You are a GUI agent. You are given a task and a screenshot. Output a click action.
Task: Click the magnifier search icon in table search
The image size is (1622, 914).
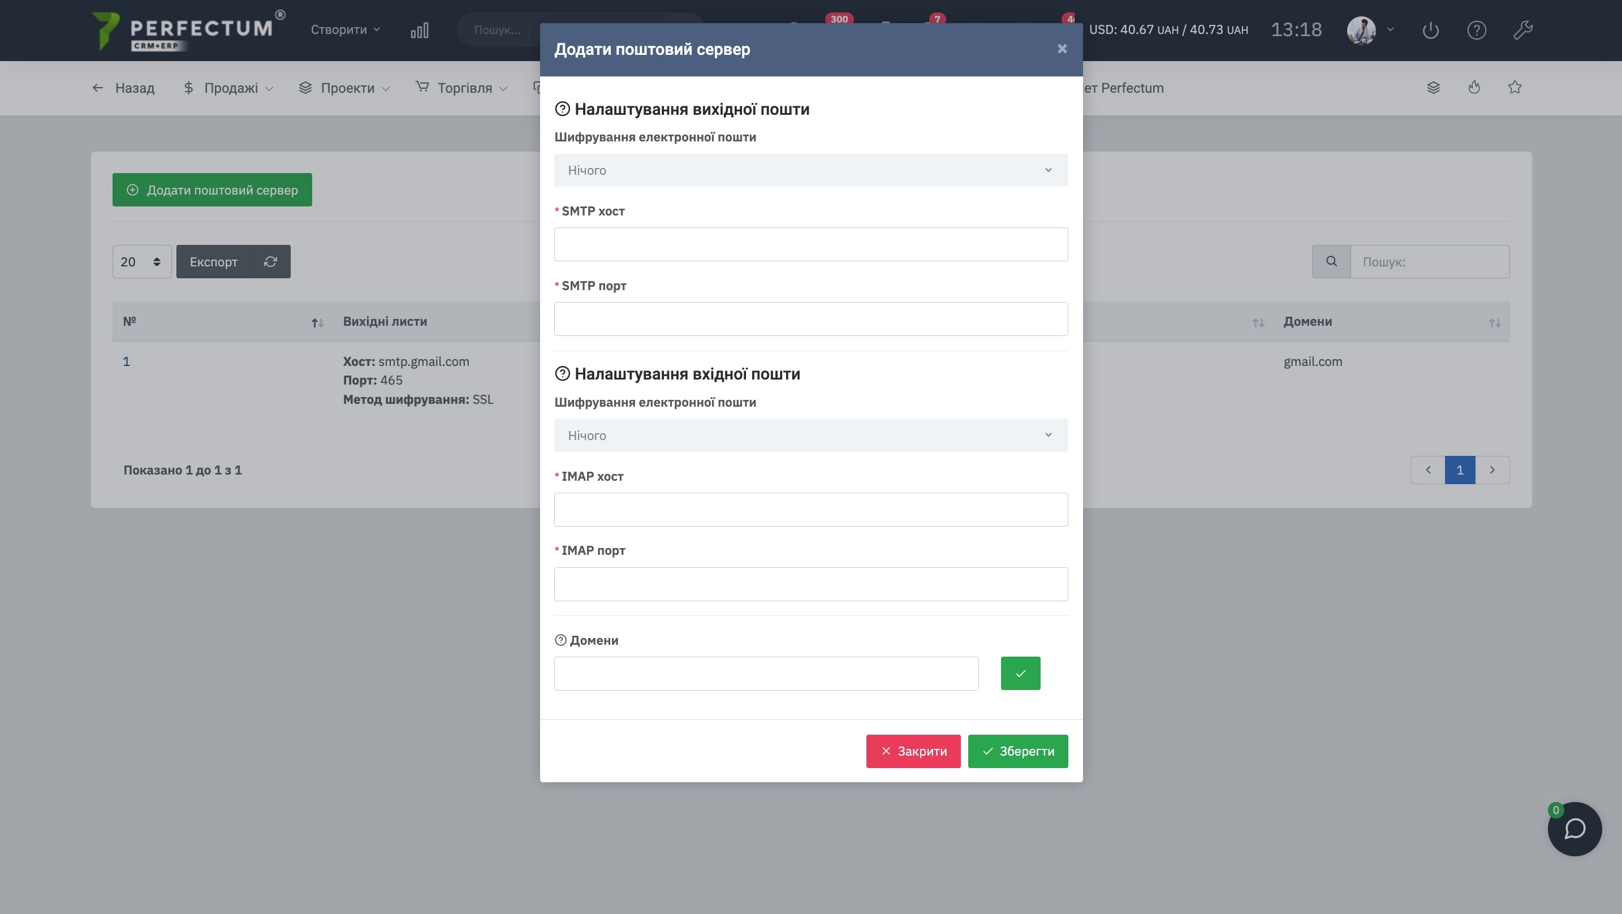point(1331,261)
